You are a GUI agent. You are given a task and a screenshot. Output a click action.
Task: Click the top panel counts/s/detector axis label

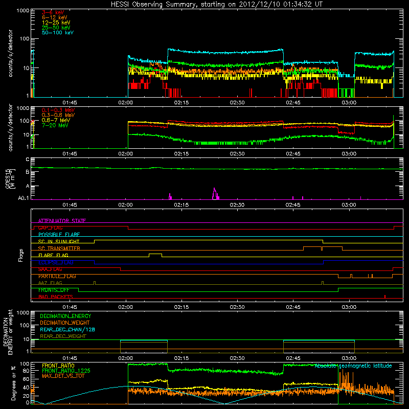10,53
